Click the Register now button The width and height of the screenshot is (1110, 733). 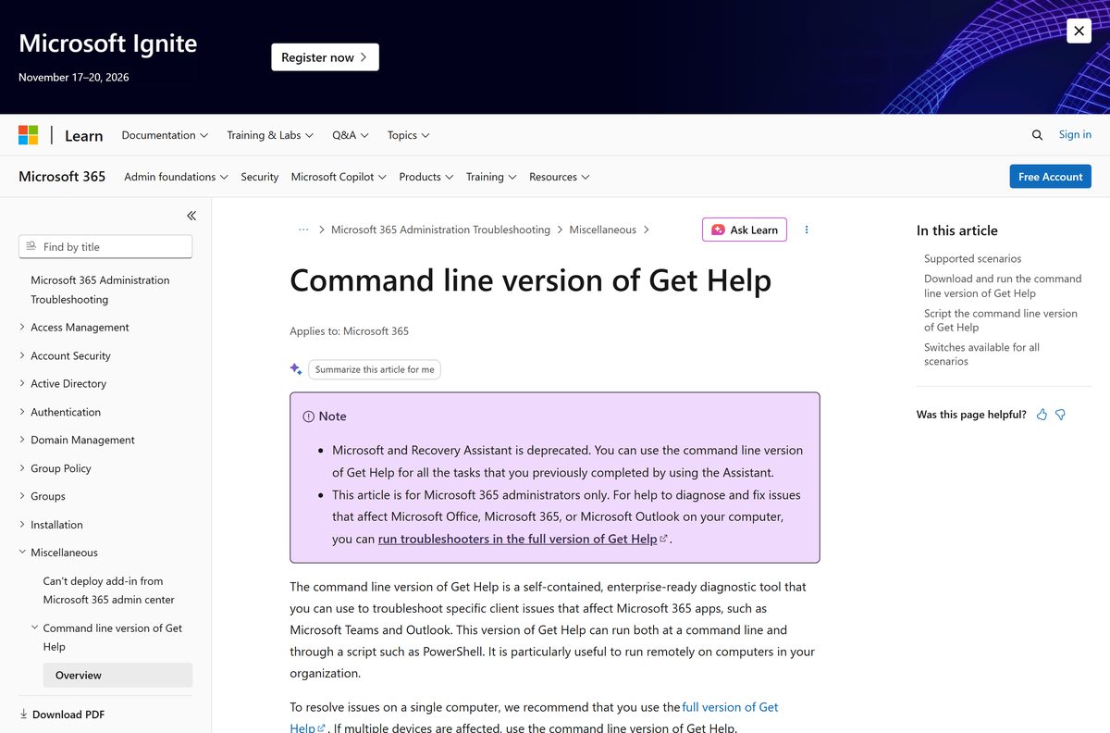pyautogui.click(x=325, y=57)
